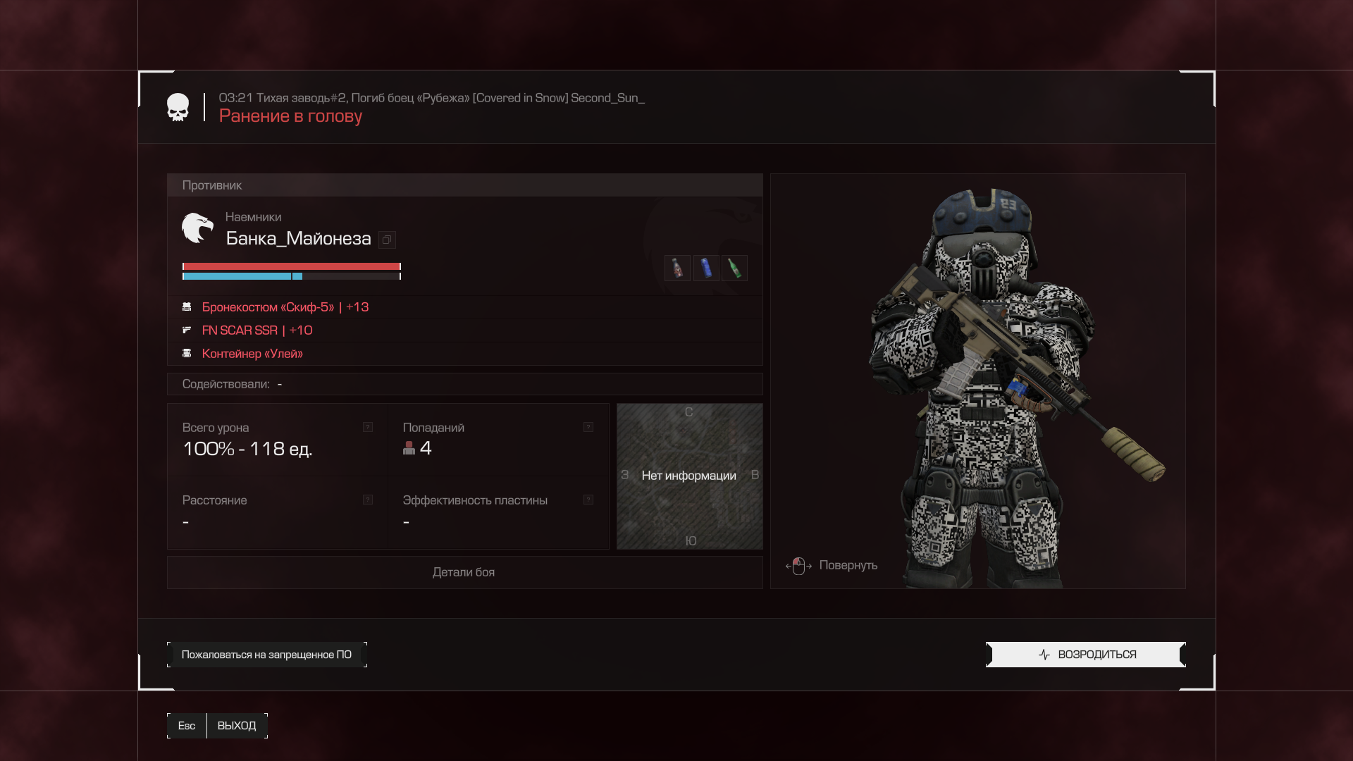This screenshot has width=1353, height=761.
Task: Click the Ранение в голову death cause
Action: pos(290,116)
